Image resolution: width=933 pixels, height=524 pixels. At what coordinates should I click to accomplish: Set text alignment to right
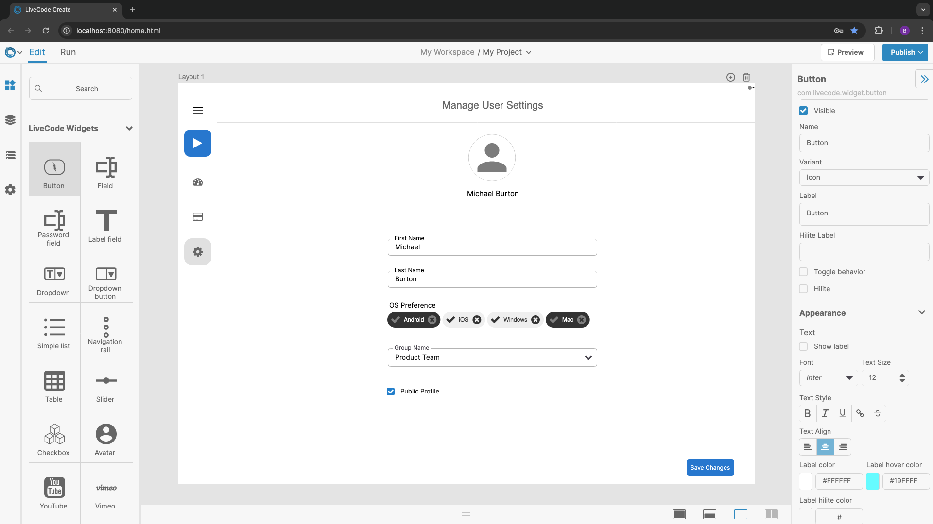pyautogui.click(x=843, y=447)
